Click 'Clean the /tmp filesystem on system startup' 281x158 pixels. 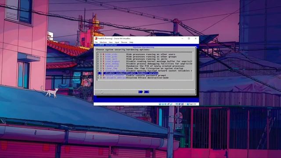[155, 68]
